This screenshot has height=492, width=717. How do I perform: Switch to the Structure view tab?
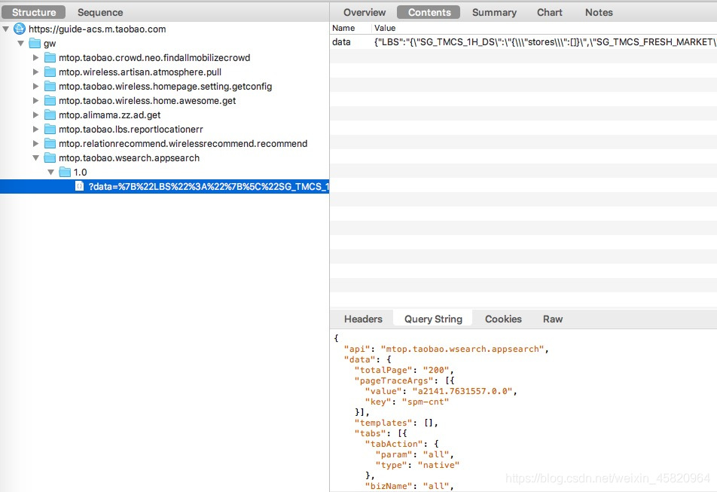(x=33, y=12)
